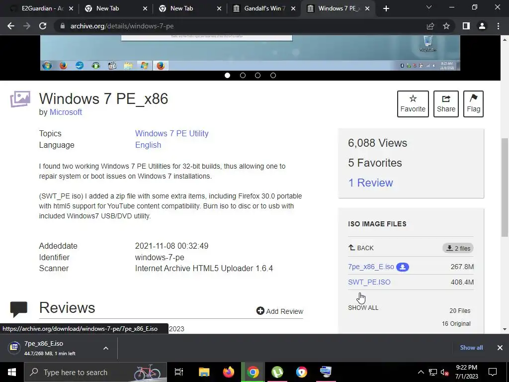The image size is (509, 382).
Task: Click SHOW ALL files
Action: [363, 307]
